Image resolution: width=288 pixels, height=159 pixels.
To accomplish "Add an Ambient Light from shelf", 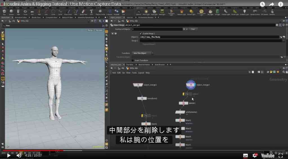I will point(244,12).
